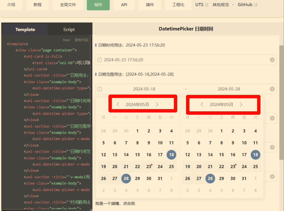Select day 28 in left calendar

point(126,178)
